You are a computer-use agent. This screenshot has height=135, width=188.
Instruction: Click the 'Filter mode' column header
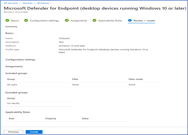[x=136, y=79]
